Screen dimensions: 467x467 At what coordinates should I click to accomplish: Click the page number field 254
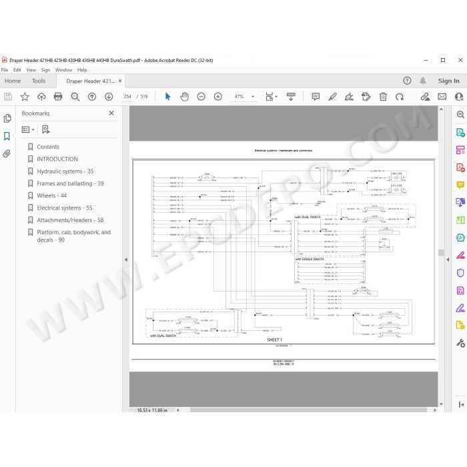point(127,97)
